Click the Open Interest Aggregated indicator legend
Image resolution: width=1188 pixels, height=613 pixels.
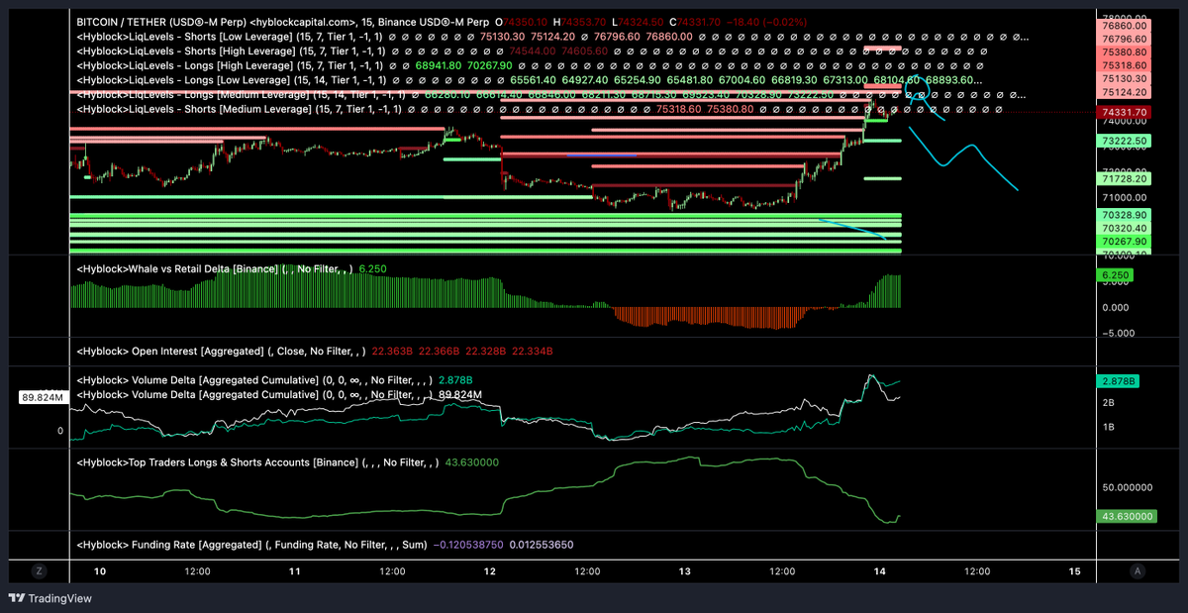(219, 351)
